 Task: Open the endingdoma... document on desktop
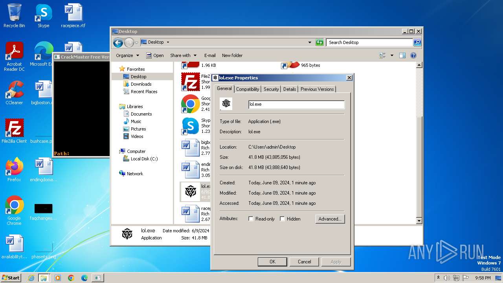[44, 170]
